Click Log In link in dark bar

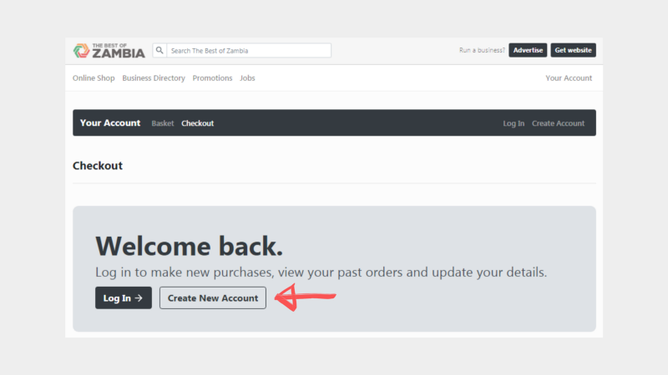(x=514, y=123)
